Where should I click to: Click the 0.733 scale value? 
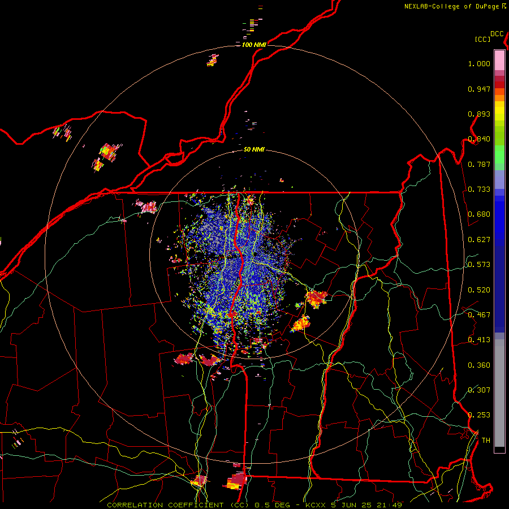[479, 189]
